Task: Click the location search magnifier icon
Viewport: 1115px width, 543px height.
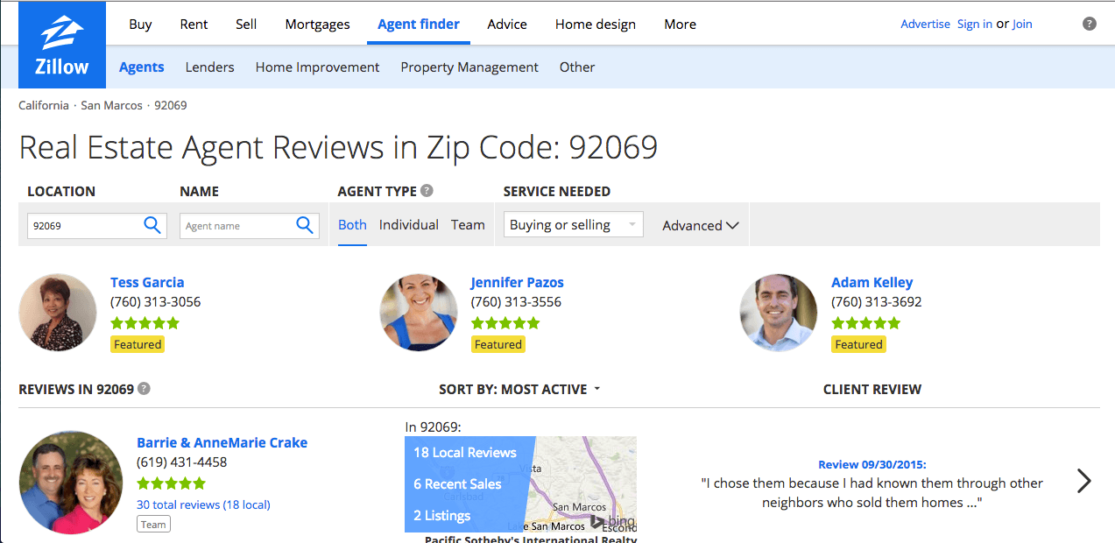Action: point(152,225)
